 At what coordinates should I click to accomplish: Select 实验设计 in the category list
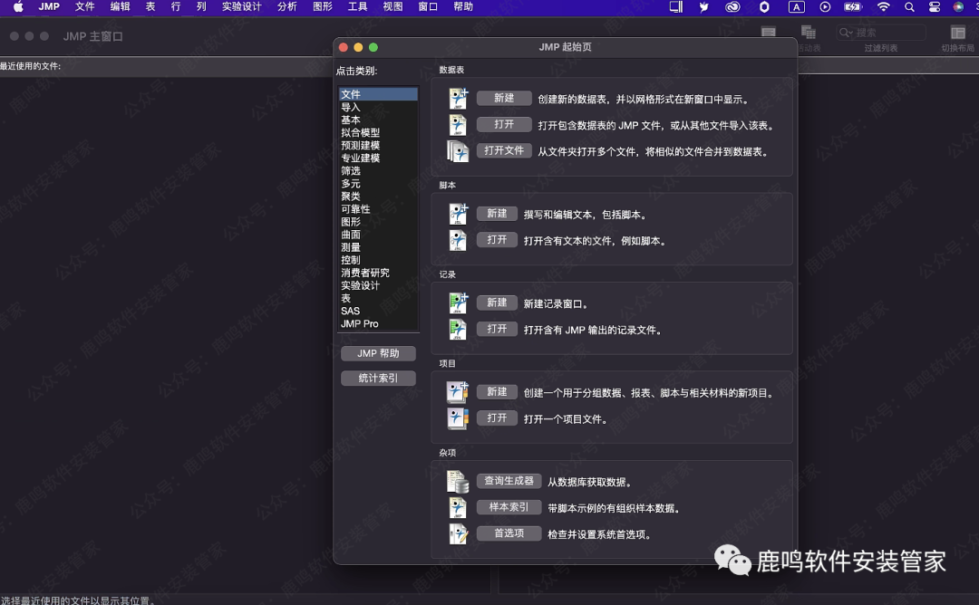(378, 285)
